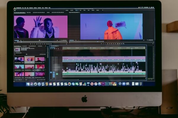
Task: Open Photos icon in dock
Action: pos(69,84)
